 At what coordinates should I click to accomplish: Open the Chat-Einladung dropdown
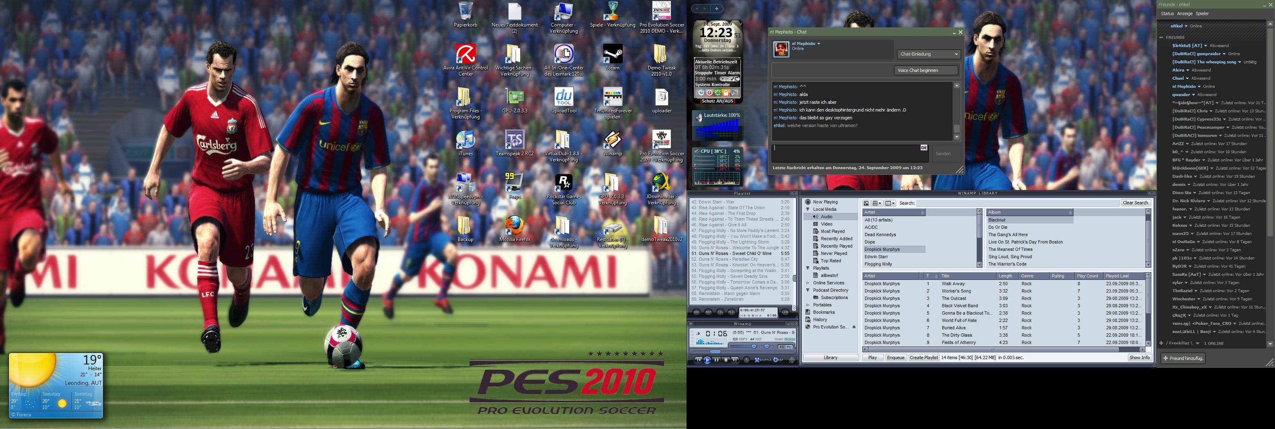928,54
